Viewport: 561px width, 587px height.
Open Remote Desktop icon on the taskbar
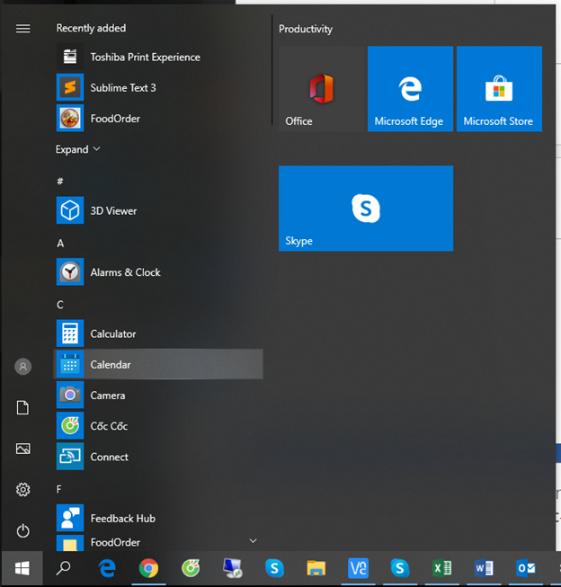[233, 568]
